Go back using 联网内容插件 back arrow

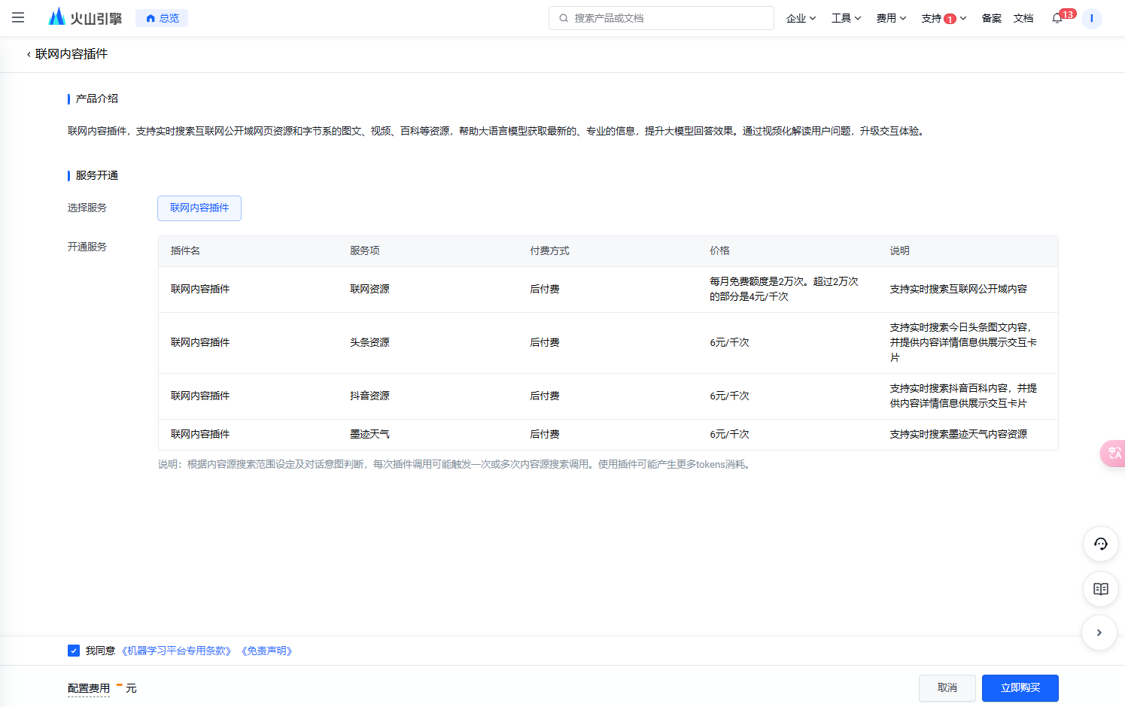point(29,54)
